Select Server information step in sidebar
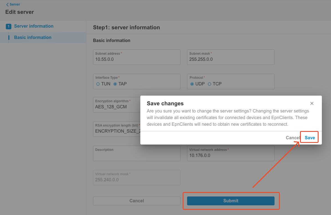Viewport: 331px width, 215px height. 34,26
